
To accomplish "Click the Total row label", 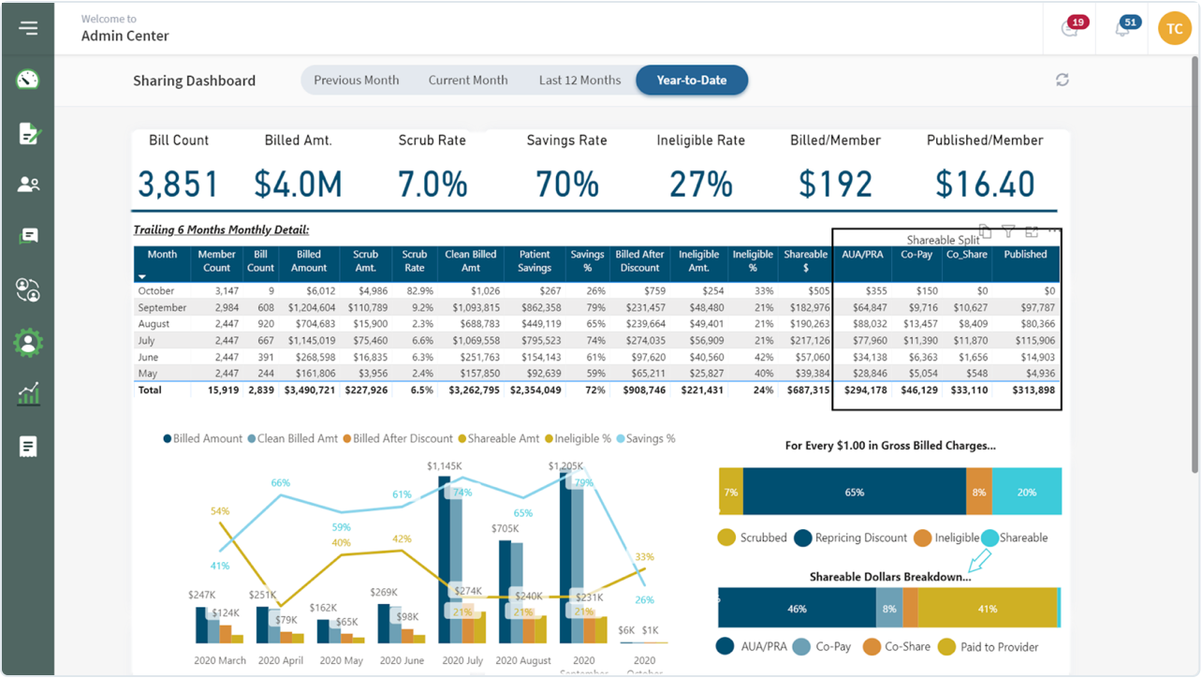I will click(x=150, y=390).
